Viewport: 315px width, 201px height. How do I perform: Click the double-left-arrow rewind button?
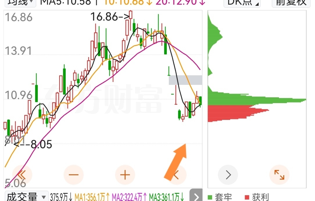pos(22,175)
